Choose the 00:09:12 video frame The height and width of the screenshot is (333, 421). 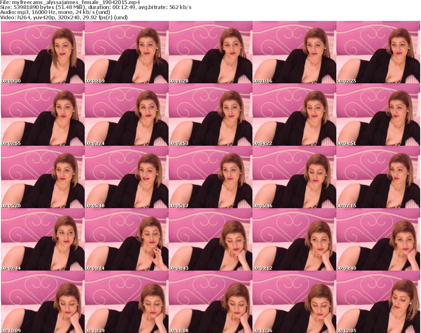pos(294,240)
